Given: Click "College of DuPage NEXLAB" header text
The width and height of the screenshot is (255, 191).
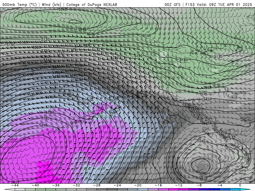Looking at the screenshot, I should pos(91,4).
